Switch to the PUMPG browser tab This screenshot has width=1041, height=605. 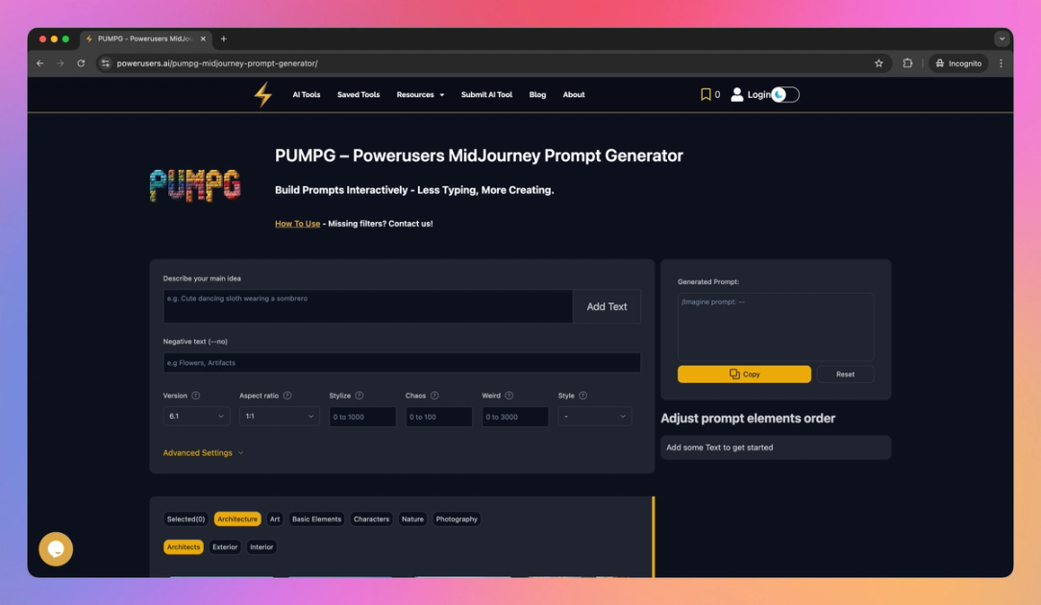pos(144,39)
